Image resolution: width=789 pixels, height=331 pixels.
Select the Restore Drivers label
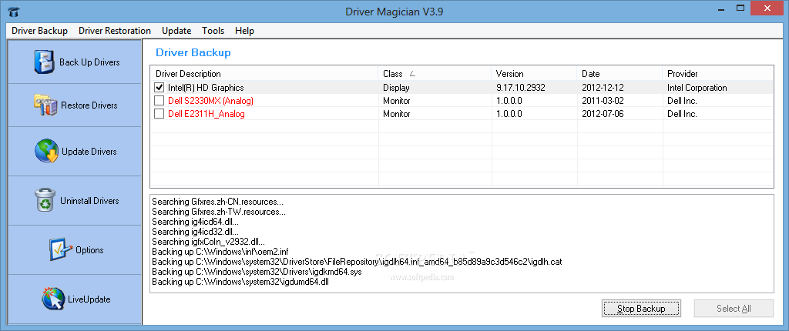[89, 105]
